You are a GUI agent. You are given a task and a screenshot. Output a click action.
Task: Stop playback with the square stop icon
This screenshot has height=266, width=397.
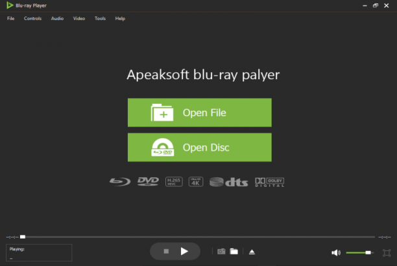166,251
